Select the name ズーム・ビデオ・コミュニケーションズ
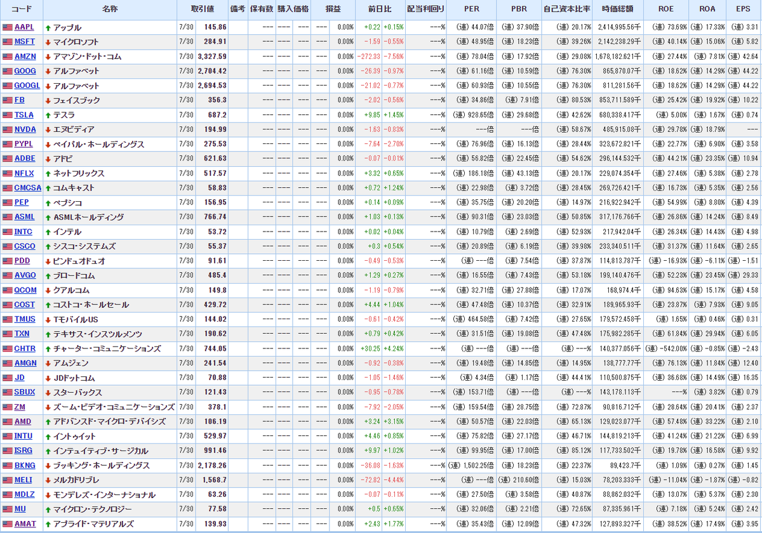Image resolution: width=762 pixels, height=533 pixels. click(114, 407)
